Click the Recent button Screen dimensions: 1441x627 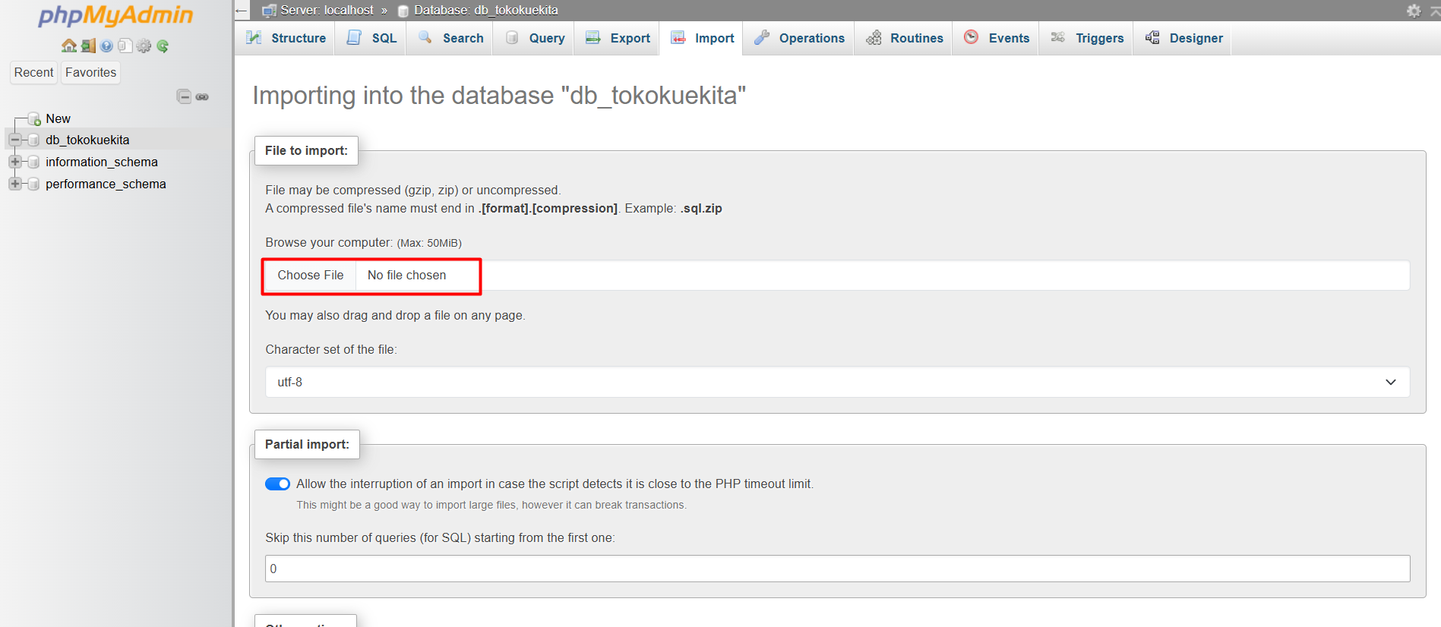click(33, 72)
